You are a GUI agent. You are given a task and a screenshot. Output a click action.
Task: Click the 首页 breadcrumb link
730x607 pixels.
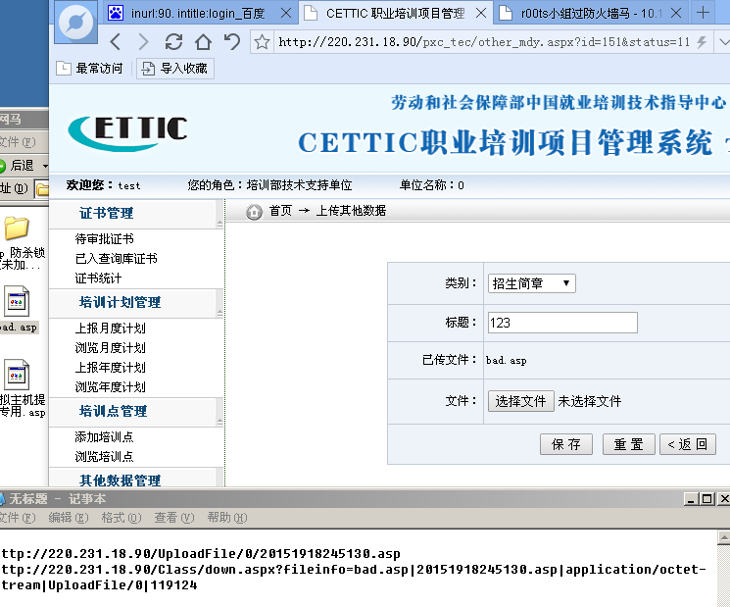280,211
